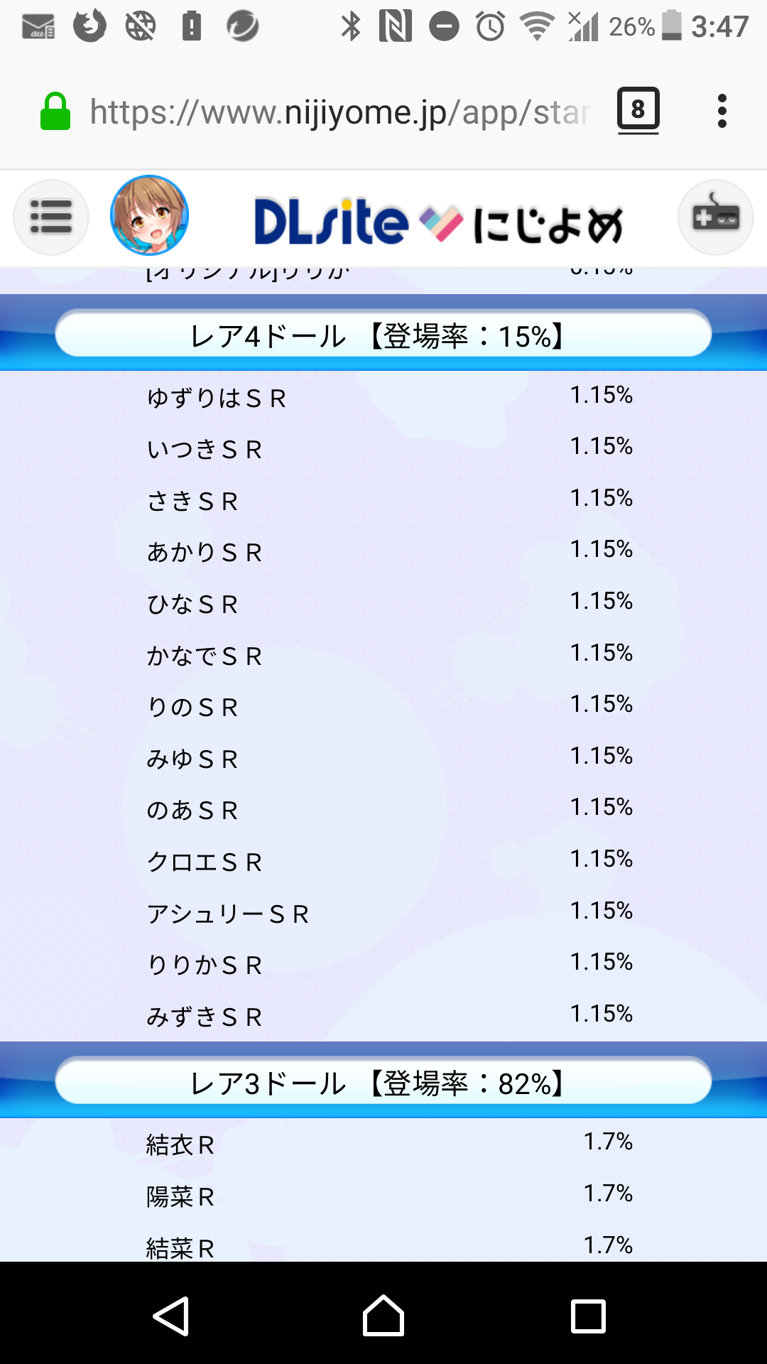This screenshot has height=1364, width=767.
Task: Open the hamburger list menu
Action: [x=51, y=217]
